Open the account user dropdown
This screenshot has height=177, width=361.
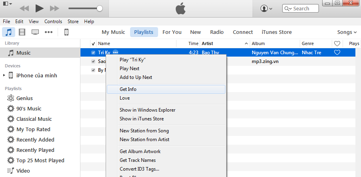[x=266, y=8]
